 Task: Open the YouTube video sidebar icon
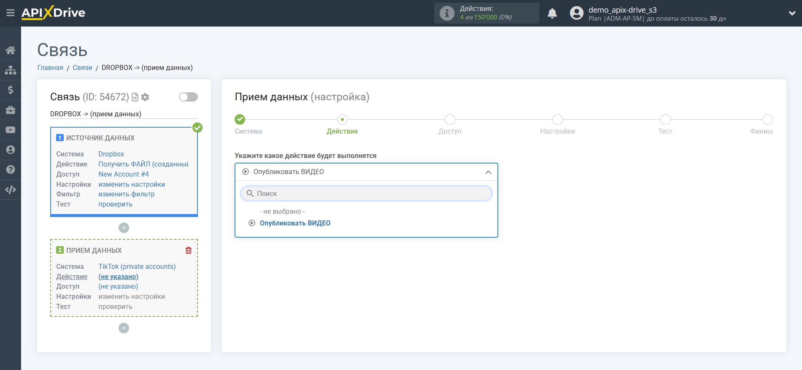11,130
